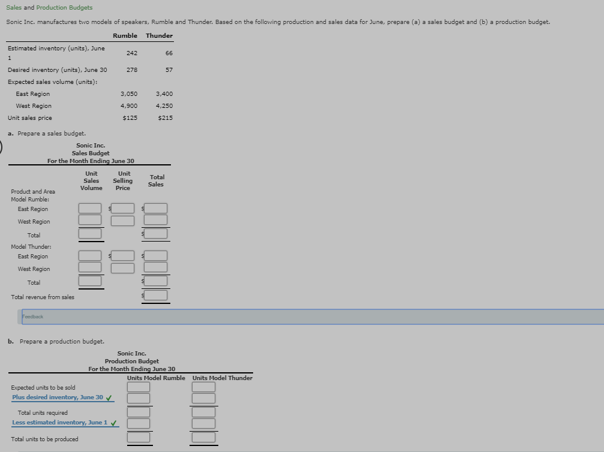Click the East Region Thunder unit sales volume field
The image size is (604, 452).
pyautogui.click(x=90, y=255)
